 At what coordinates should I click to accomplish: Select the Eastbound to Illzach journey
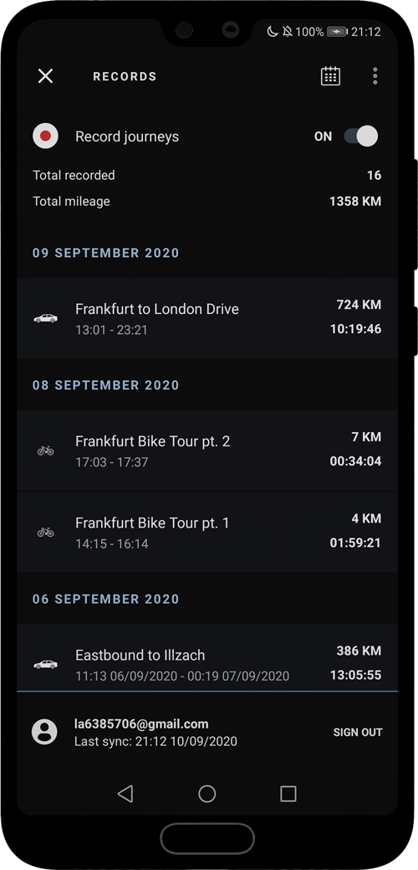click(207, 658)
